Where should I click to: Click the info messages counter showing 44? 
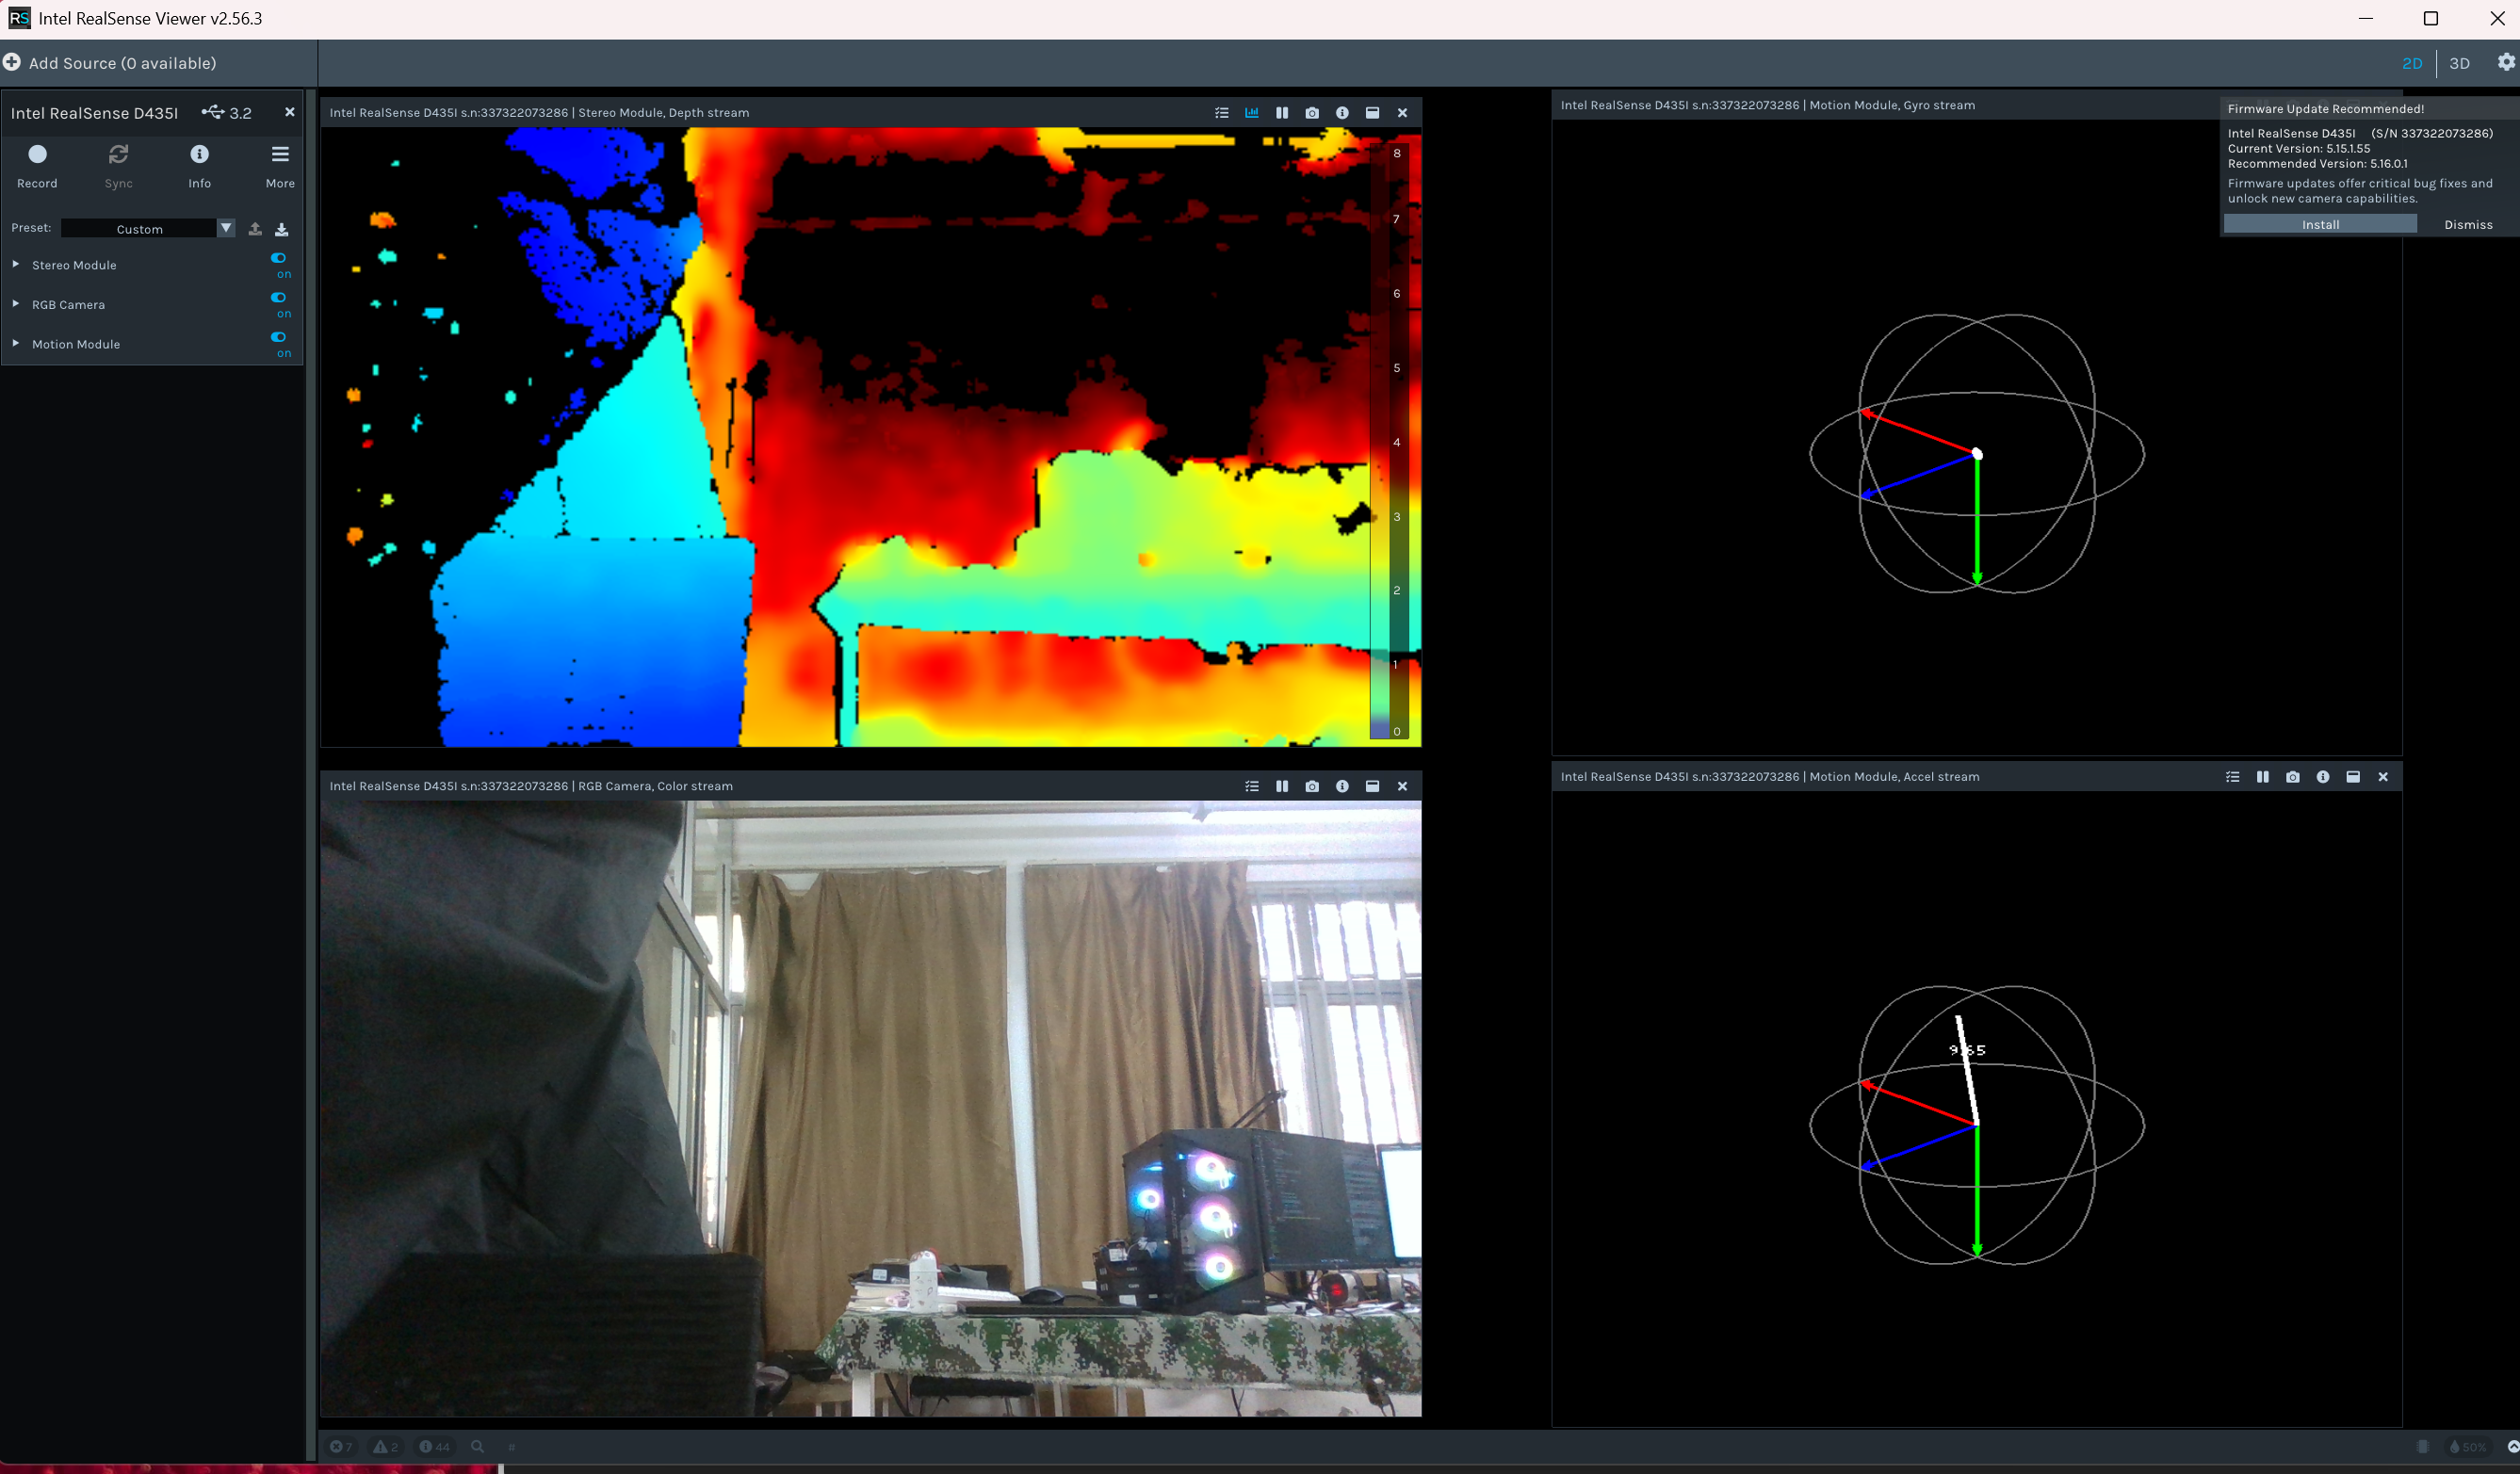click(434, 1446)
